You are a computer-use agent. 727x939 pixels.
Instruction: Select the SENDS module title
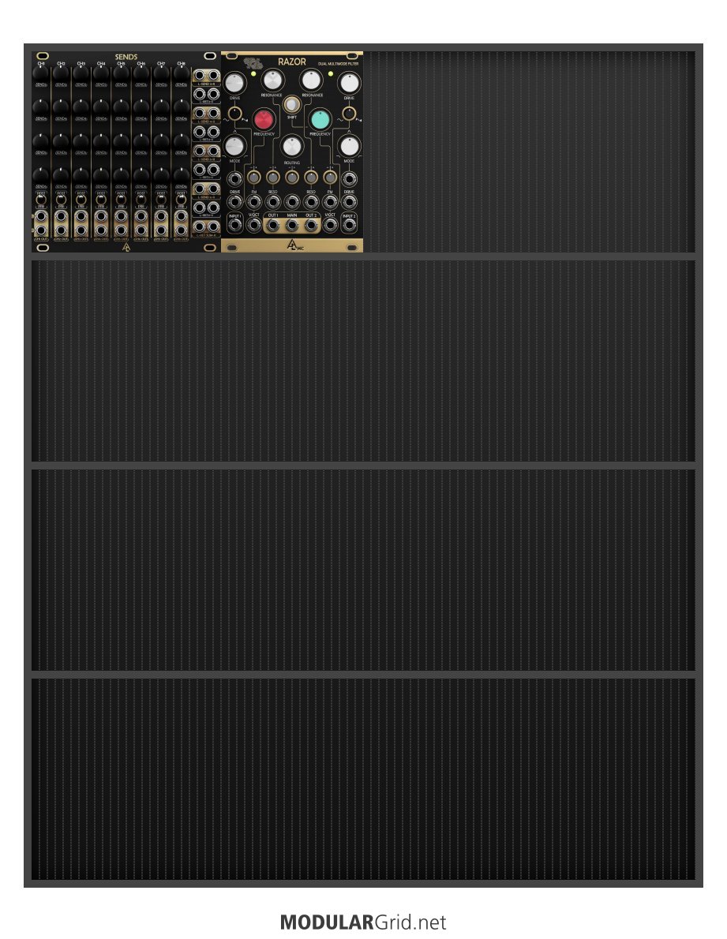(x=126, y=57)
